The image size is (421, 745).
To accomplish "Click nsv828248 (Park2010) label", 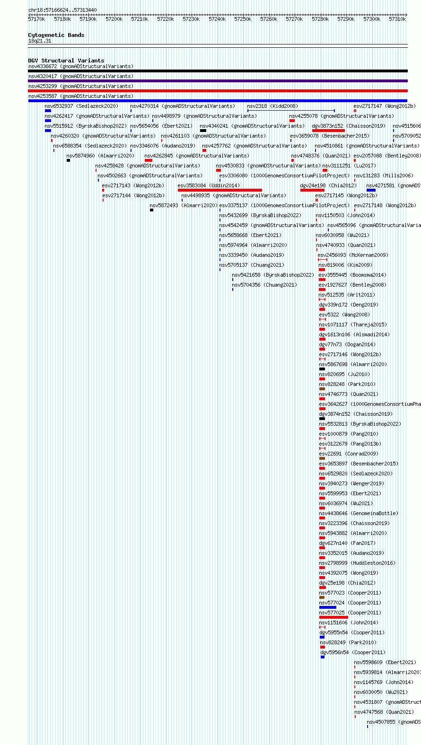I will (x=347, y=384).
